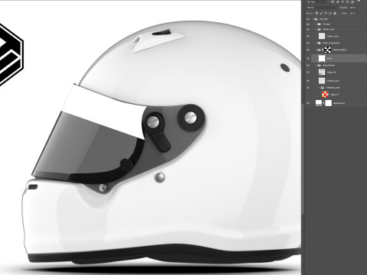Open the Fill value dropdown arrow

pyautogui.click(x=358, y=13)
